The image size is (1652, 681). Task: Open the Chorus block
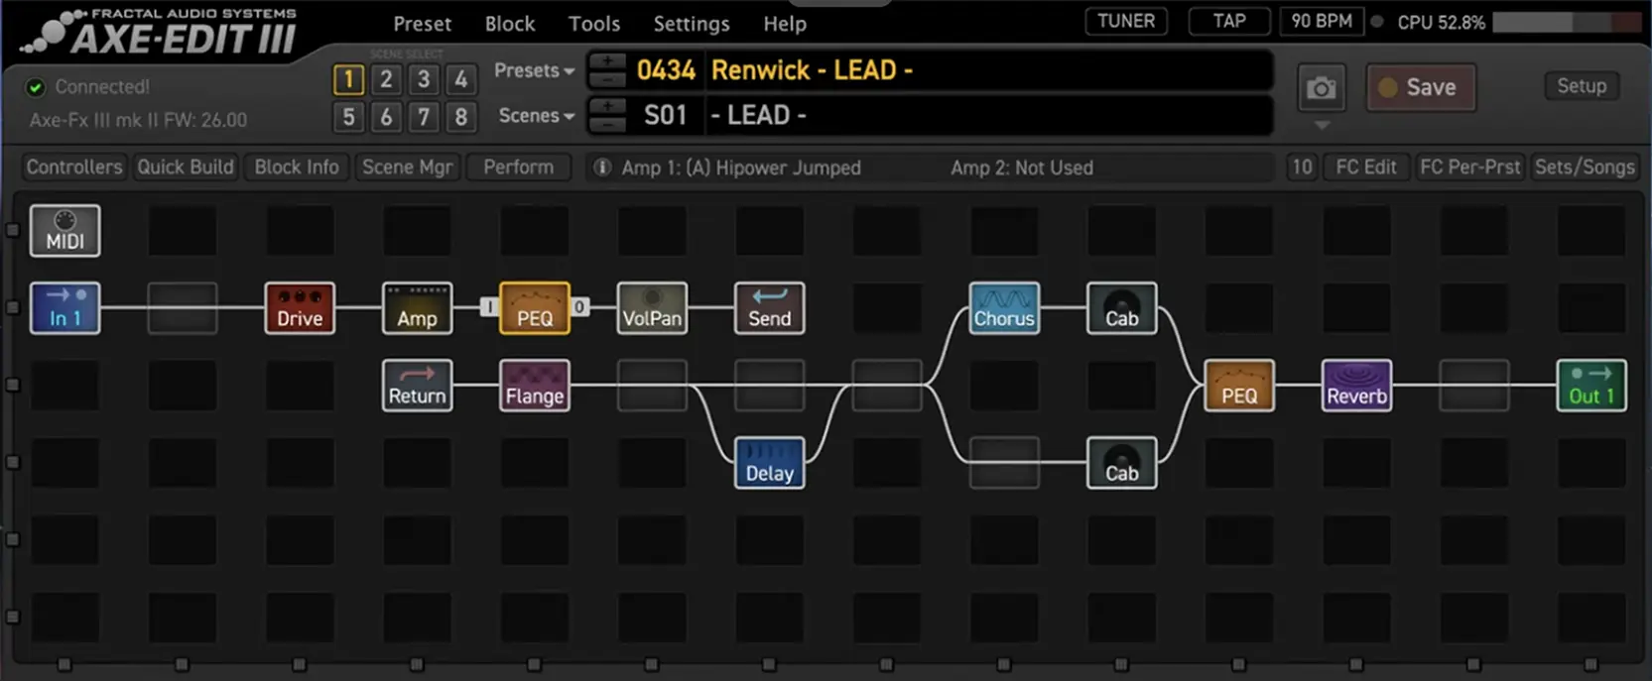pyautogui.click(x=1004, y=307)
